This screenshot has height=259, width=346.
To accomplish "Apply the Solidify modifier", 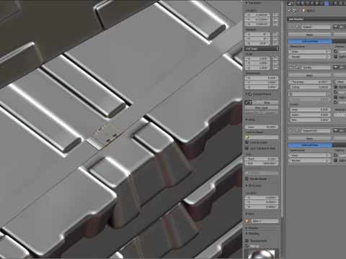I will pyautogui.click(x=310, y=76).
